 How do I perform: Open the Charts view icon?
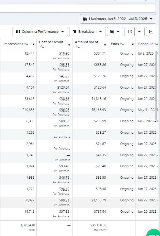151,32
